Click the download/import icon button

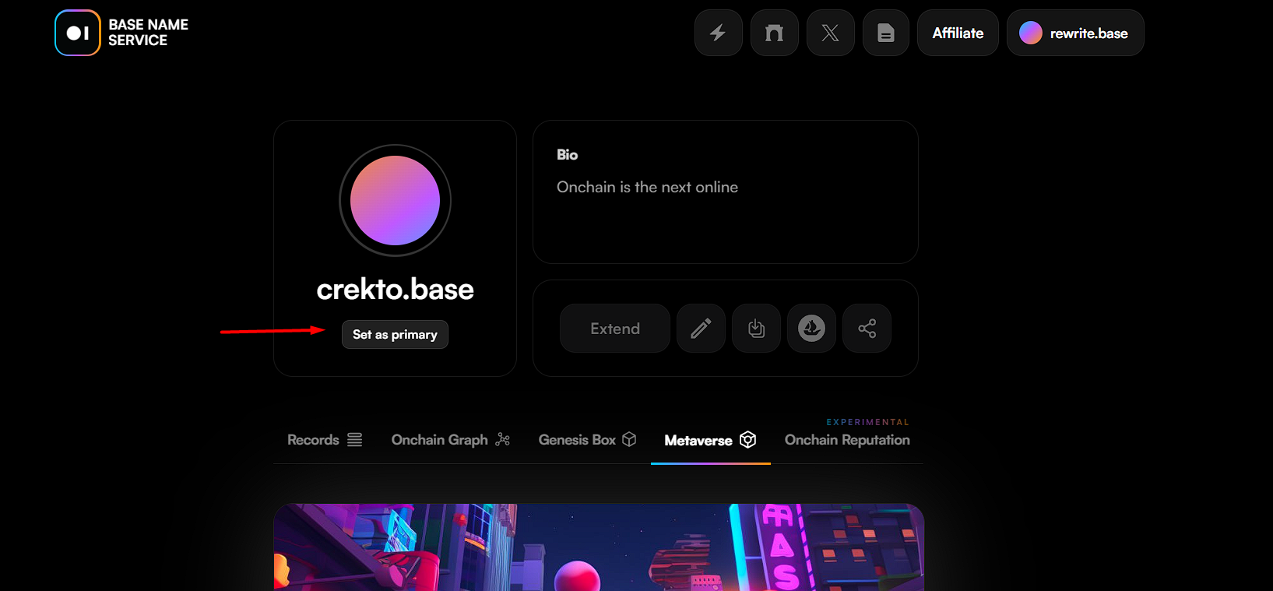tap(756, 329)
